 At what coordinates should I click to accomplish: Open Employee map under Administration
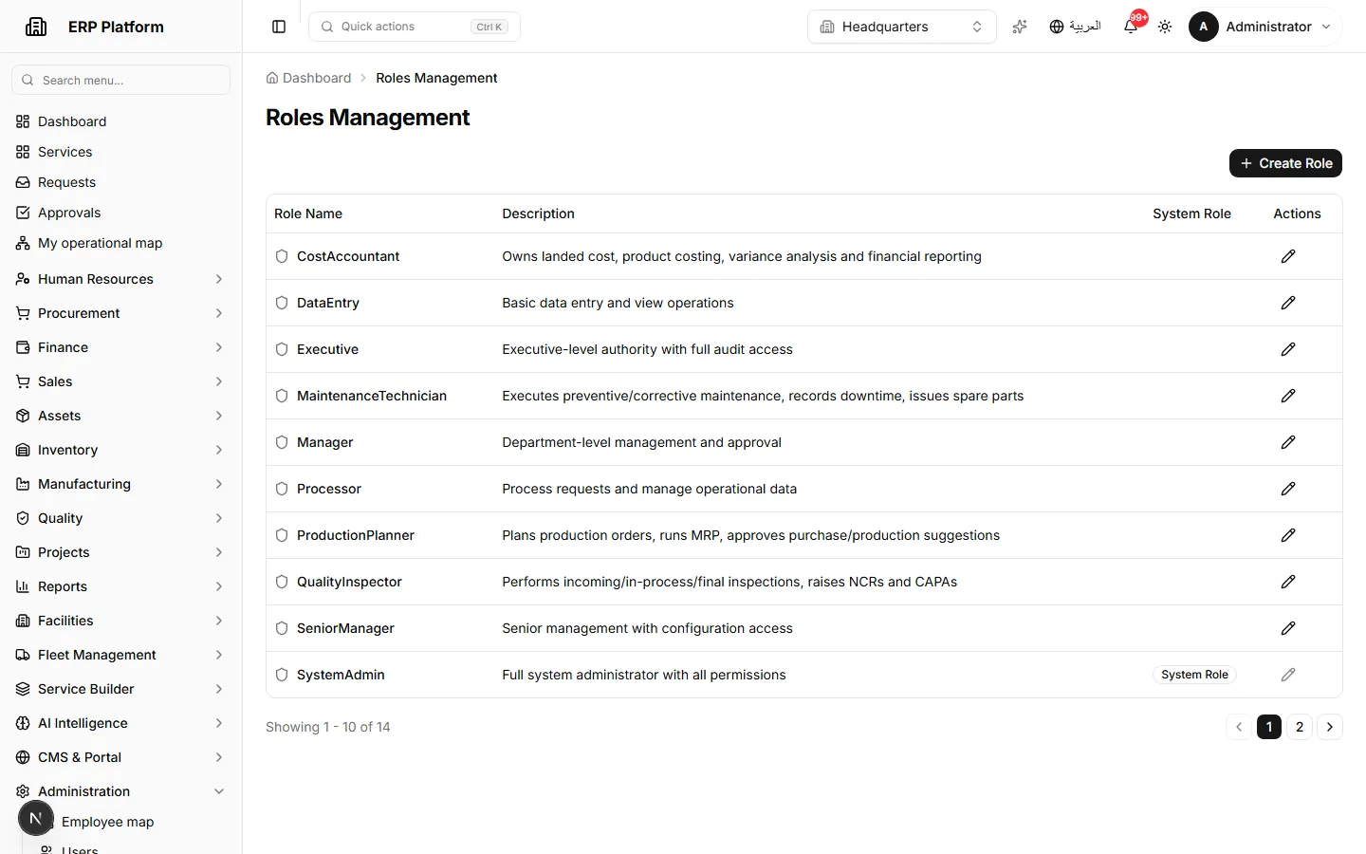coord(107,822)
